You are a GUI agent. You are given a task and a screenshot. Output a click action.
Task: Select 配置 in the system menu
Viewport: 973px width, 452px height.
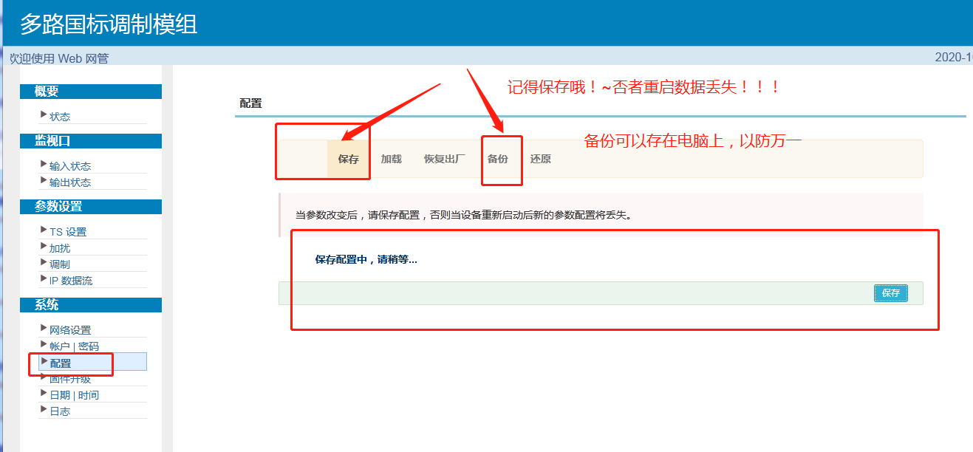(x=61, y=363)
